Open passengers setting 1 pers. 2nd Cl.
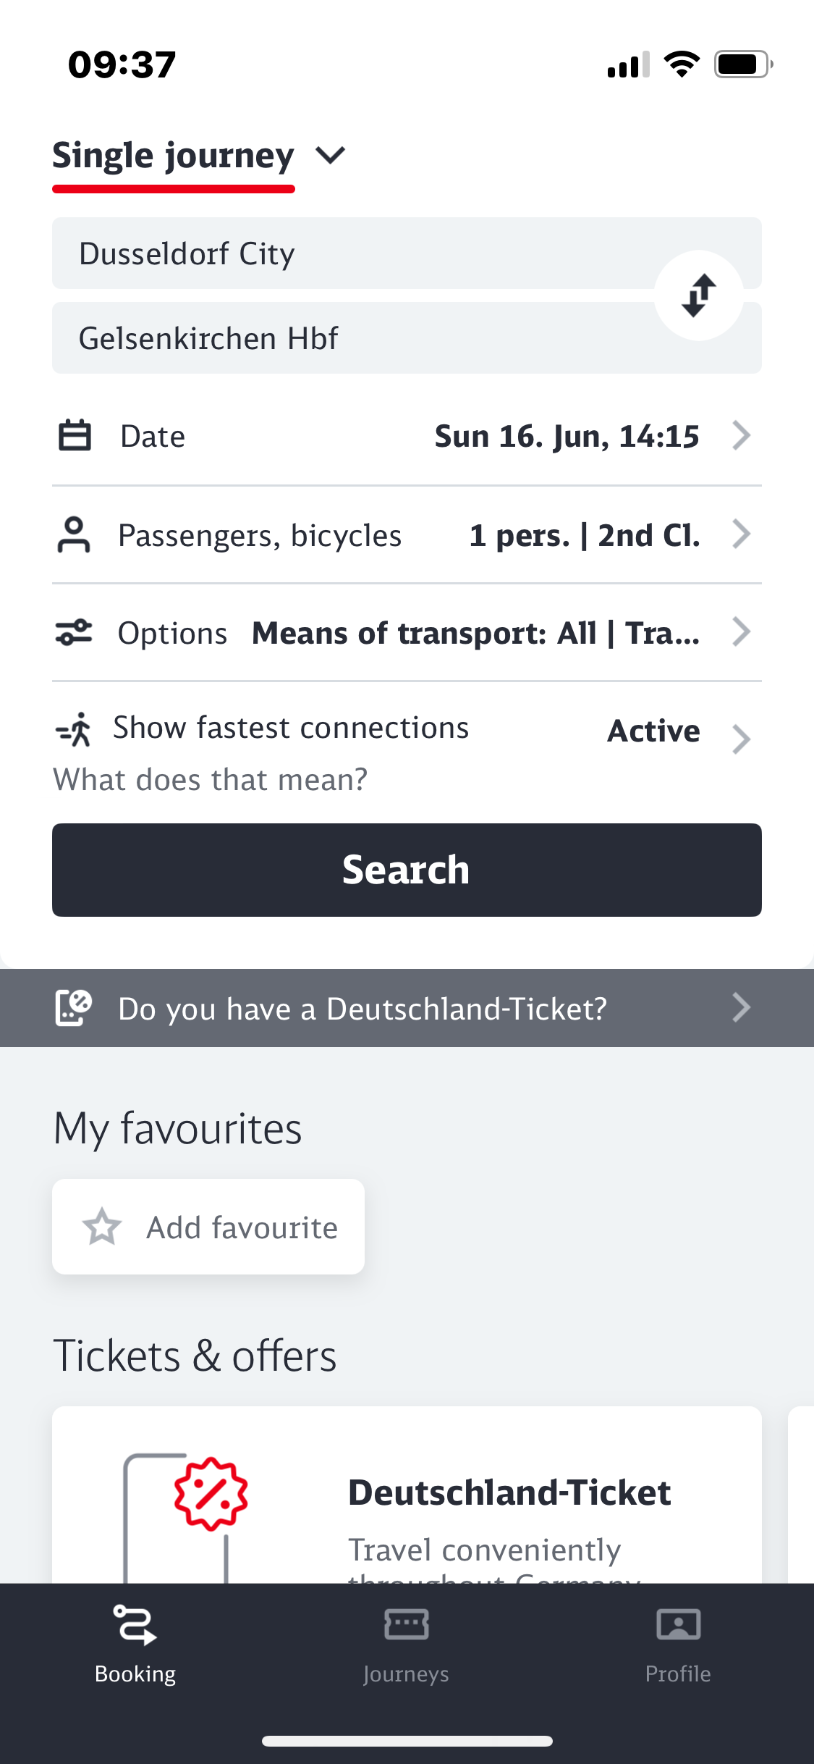Viewport: 814px width, 1764px height. 585,535
